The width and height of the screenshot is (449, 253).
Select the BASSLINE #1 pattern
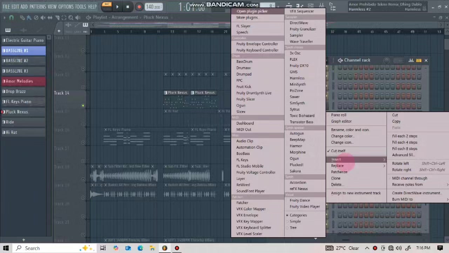click(23, 51)
